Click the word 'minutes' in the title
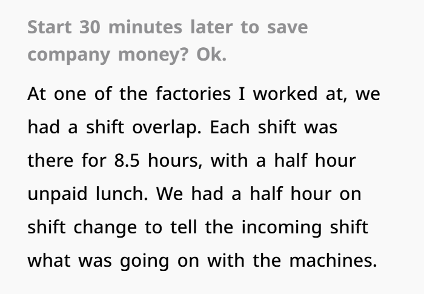This screenshot has height=294, width=424. click(145, 27)
